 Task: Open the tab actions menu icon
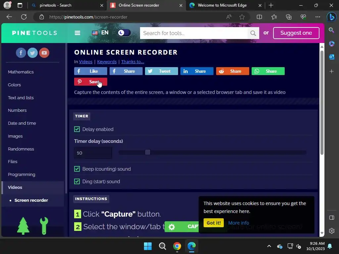pos(20,5)
